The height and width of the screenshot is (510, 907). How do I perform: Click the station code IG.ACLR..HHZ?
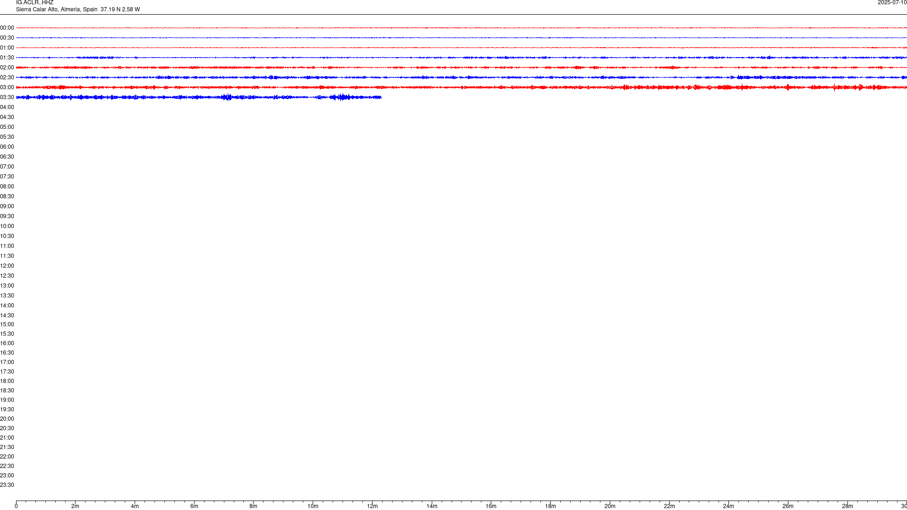coord(34,3)
